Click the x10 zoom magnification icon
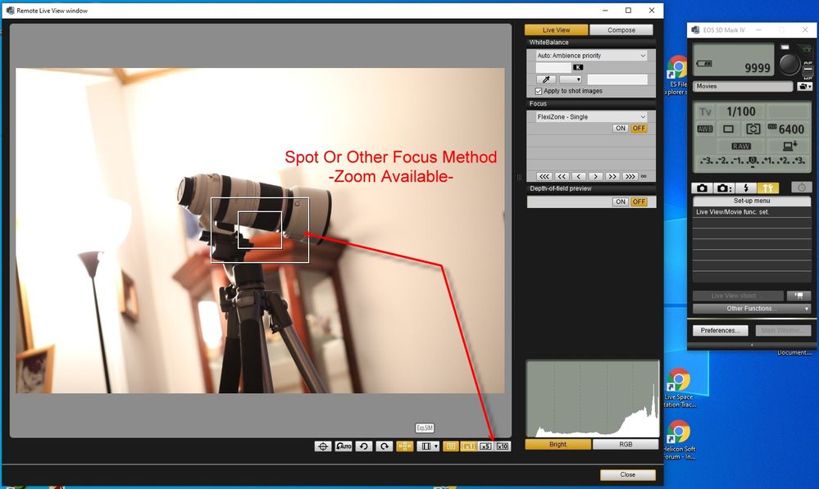819x489 pixels. [x=503, y=446]
